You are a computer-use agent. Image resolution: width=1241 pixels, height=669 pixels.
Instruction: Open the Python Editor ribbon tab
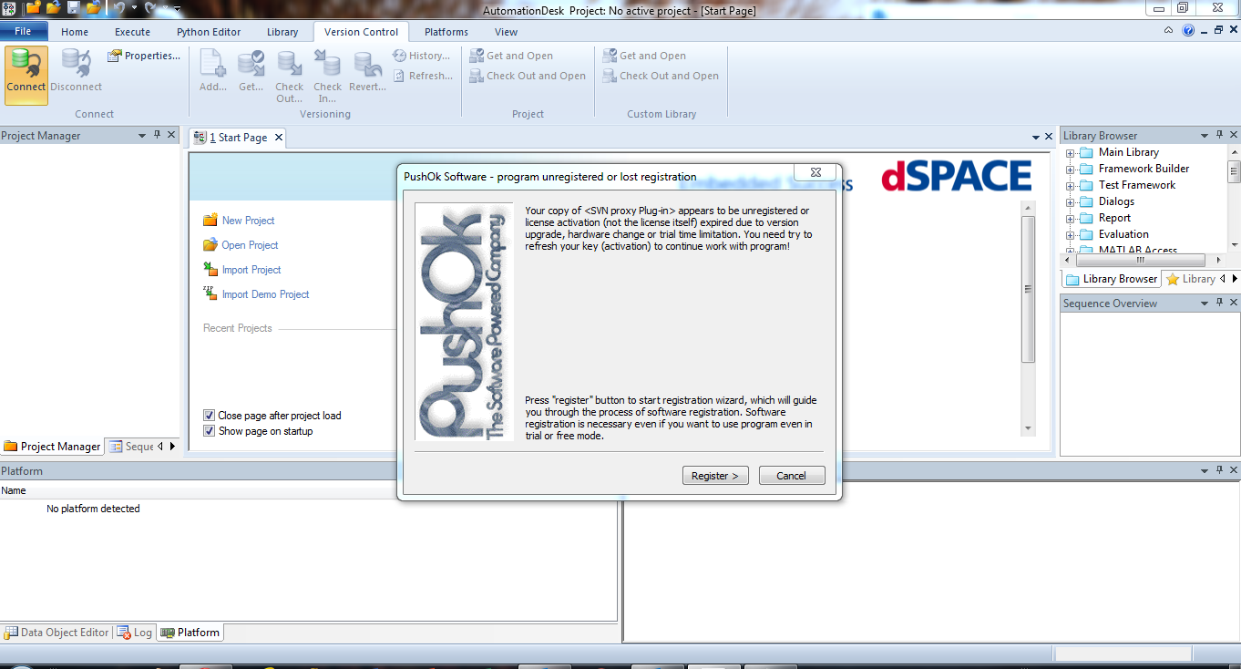(x=209, y=32)
